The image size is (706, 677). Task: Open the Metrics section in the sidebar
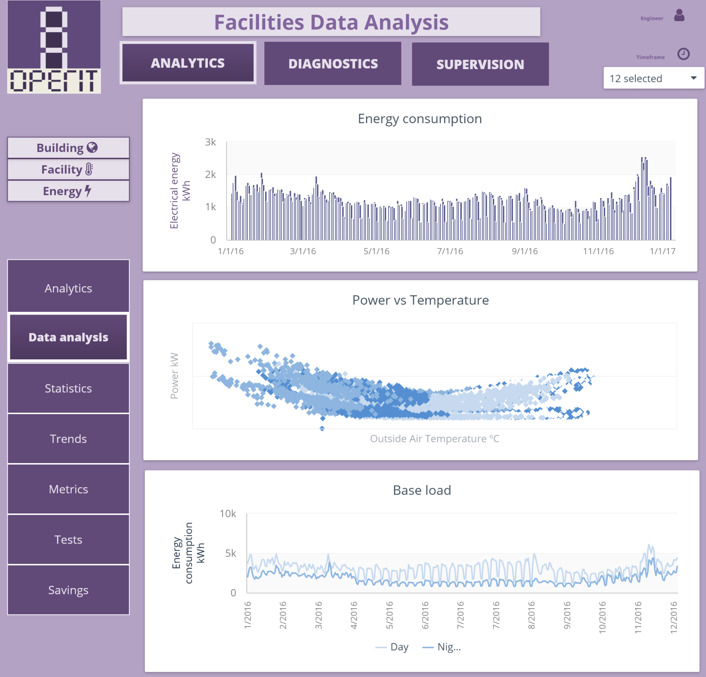tap(68, 489)
